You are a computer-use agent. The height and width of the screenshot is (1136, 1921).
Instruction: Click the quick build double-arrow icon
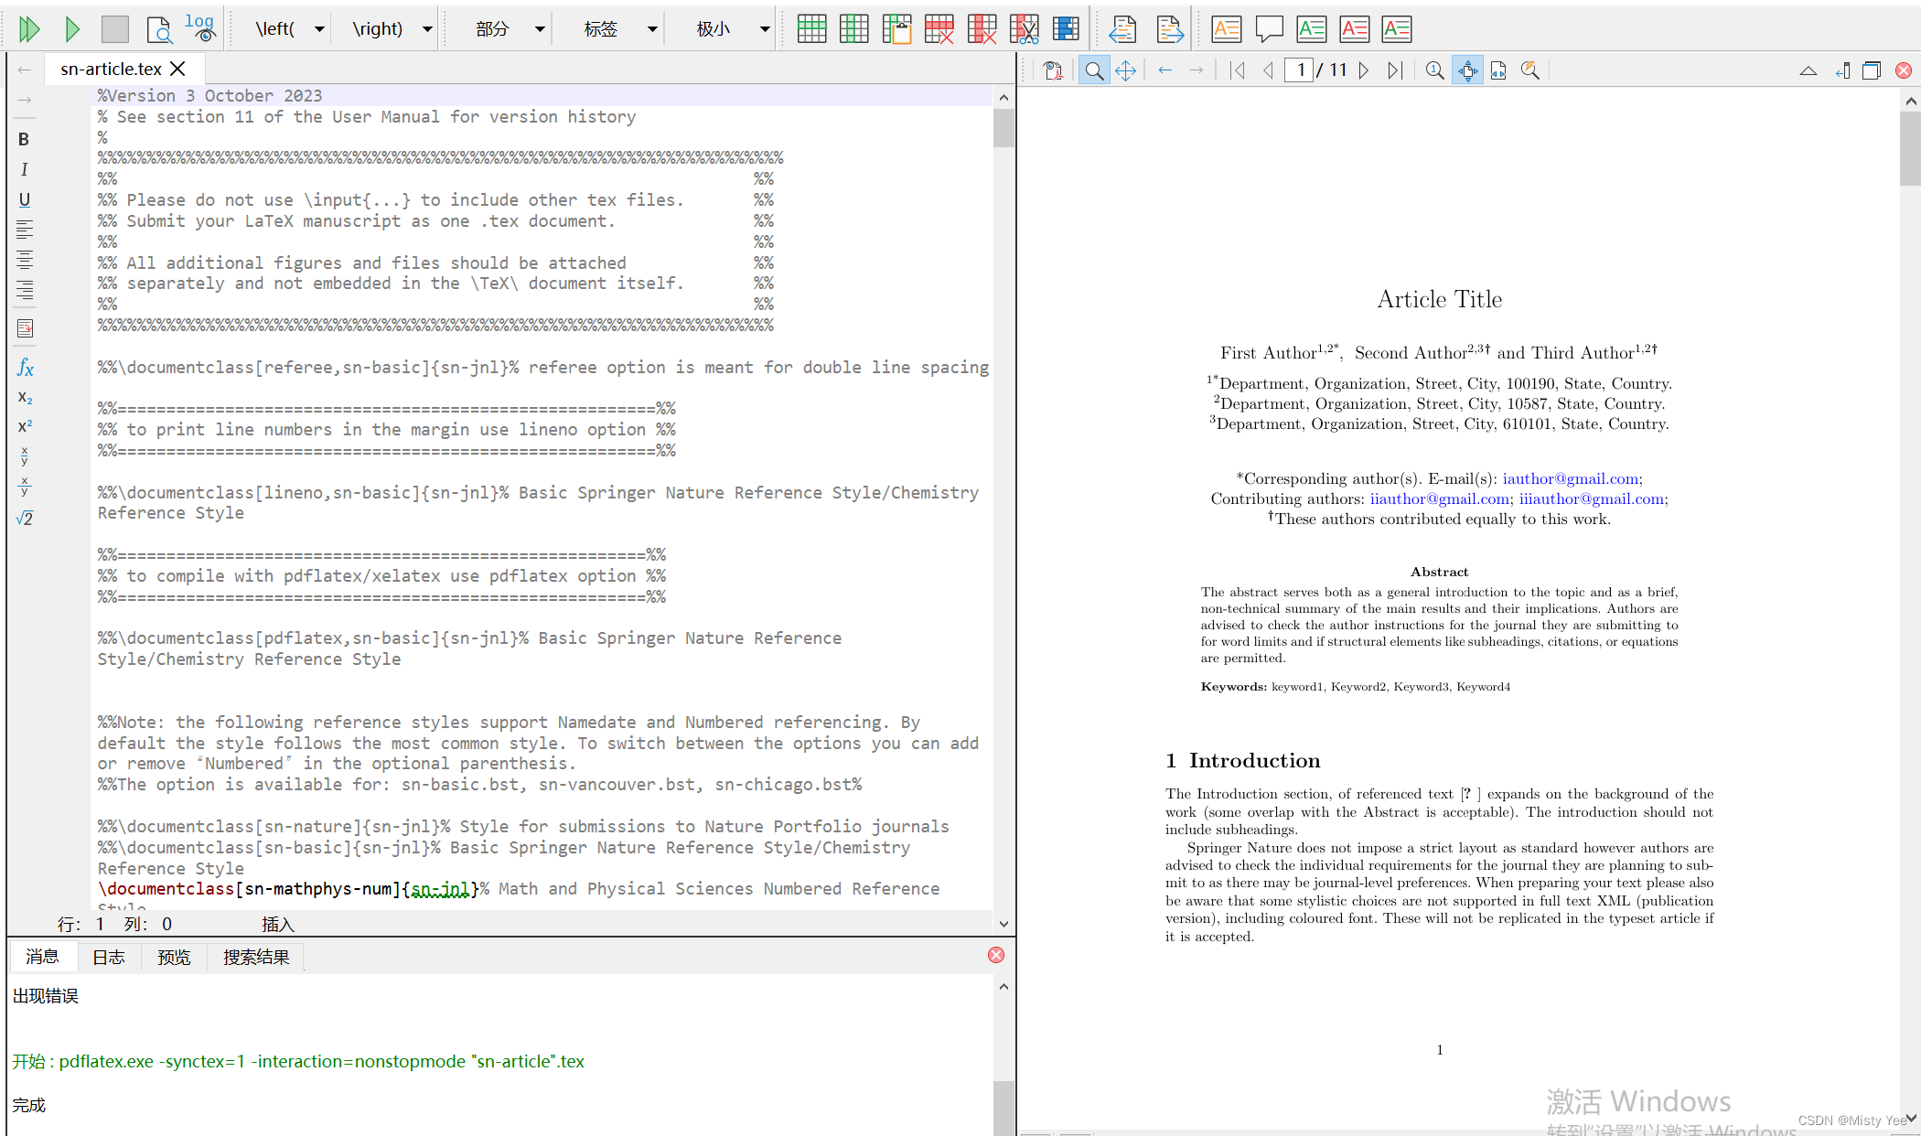pos(29,29)
